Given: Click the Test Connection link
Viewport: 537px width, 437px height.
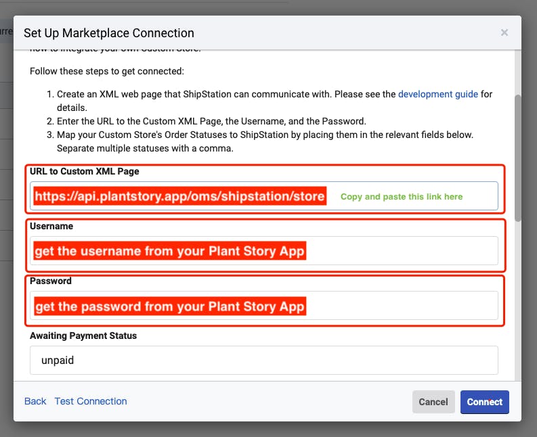Looking at the screenshot, I should coord(91,401).
